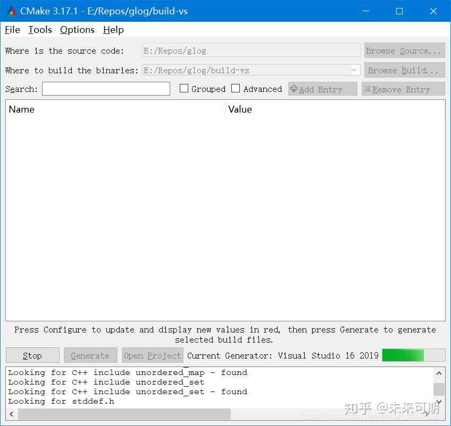This screenshot has width=451, height=426.
Task: Click the left arrow on the horizontal scrollbar
Action: (x=11, y=414)
